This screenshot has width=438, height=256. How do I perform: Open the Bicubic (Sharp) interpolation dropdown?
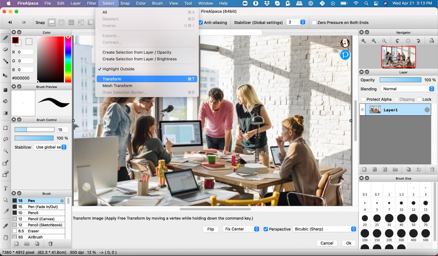[x=324, y=229]
